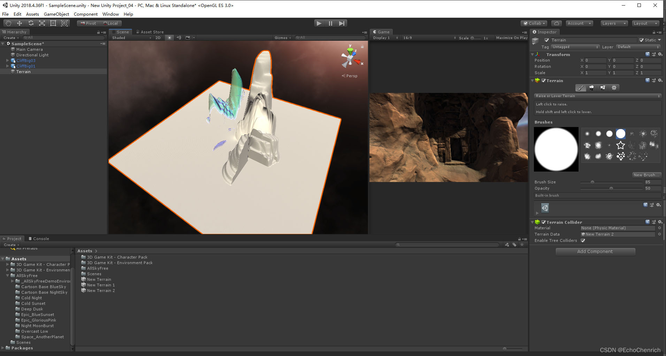666x356 pixels.
Task: Open Transform component gear menu
Action: tap(660, 54)
